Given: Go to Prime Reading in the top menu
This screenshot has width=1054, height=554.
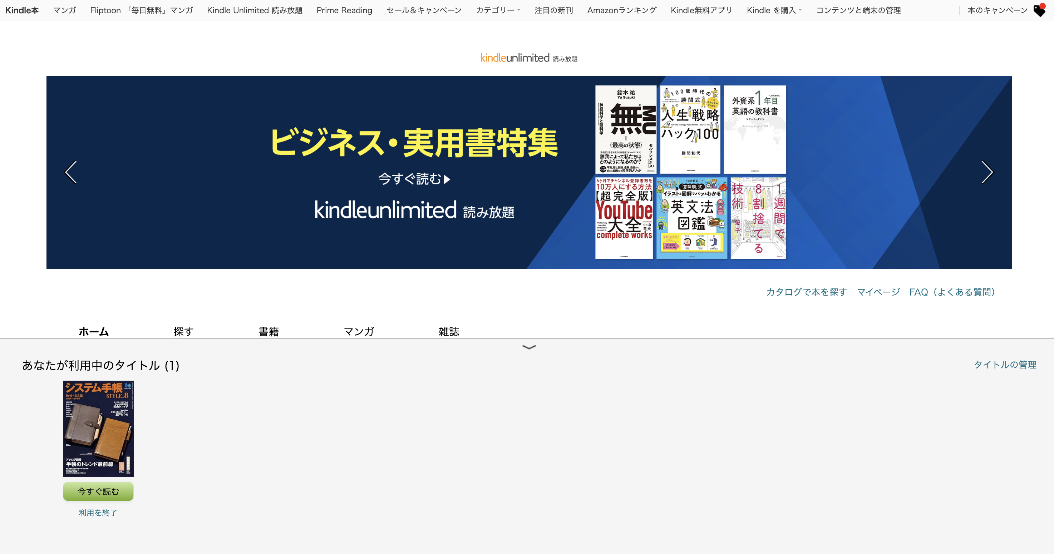Looking at the screenshot, I should pyautogui.click(x=344, y=10).
